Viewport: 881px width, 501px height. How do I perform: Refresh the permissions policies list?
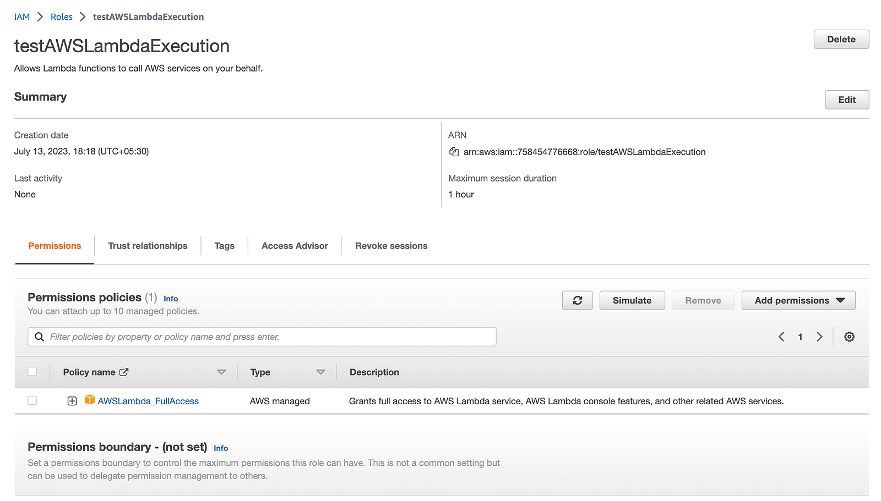point(577,300)
